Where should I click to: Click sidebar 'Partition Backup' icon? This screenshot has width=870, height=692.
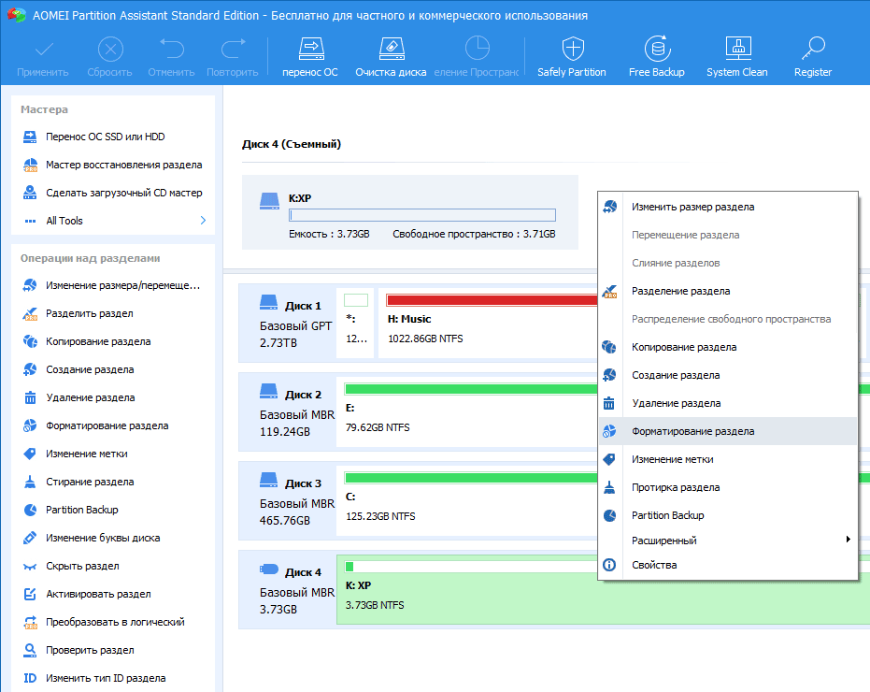point(30,510)
